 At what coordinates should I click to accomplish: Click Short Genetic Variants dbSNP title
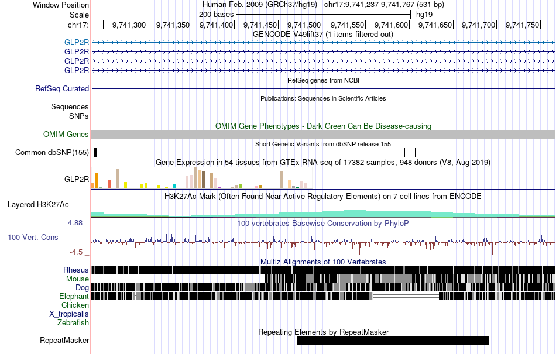pyautogui.click(x=323, y=144)
